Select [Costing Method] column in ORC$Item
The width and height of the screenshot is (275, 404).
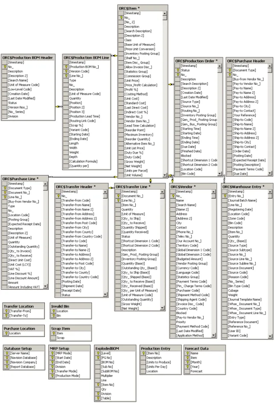click(x=136, y=94)
